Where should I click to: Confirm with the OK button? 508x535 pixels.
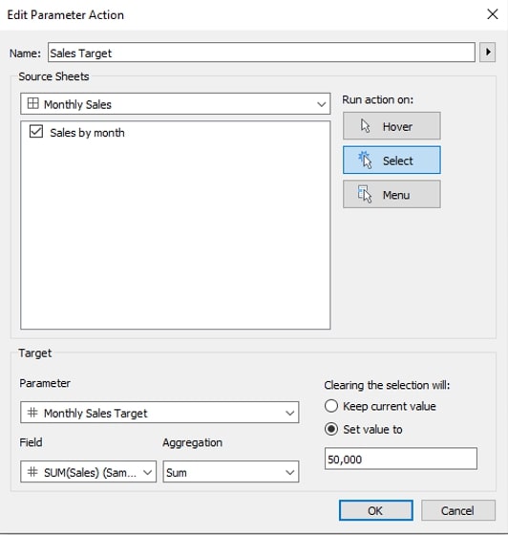[375, 510]
